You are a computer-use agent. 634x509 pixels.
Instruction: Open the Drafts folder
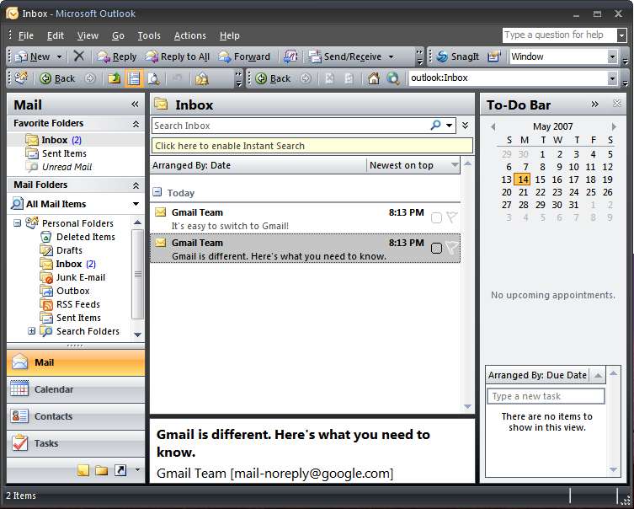point(61,250)
